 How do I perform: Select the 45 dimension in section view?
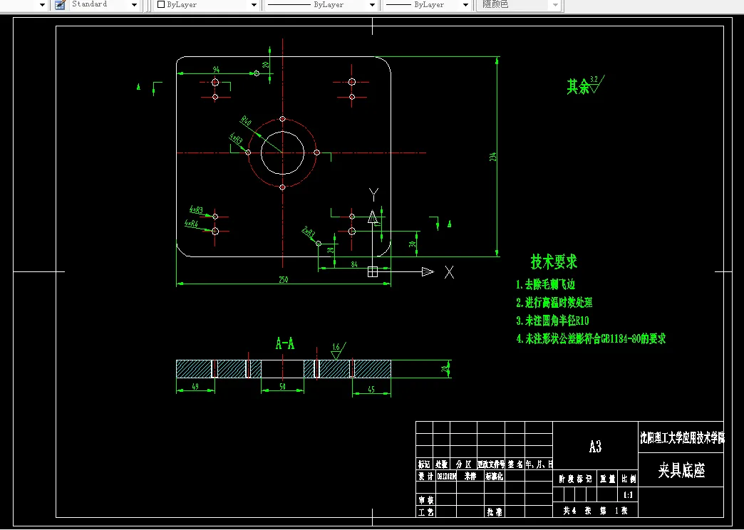[371, 390]
